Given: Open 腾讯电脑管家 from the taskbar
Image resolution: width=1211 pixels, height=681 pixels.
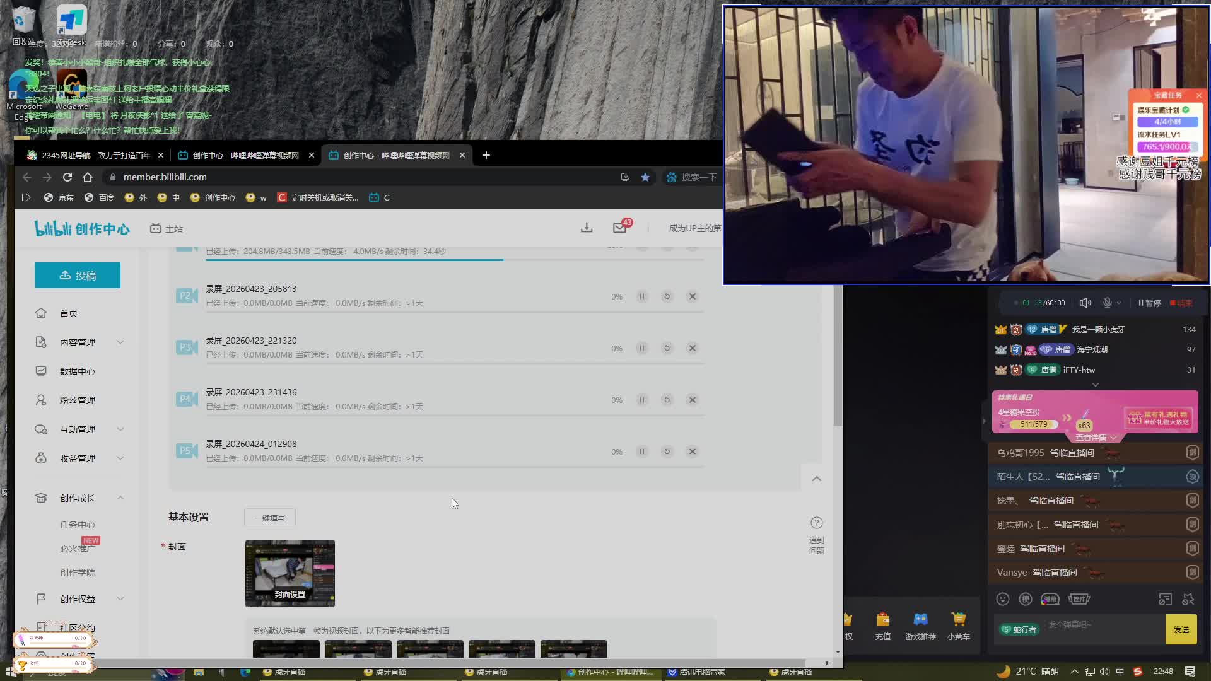Looking at the screenshot, I should point(696,672).
